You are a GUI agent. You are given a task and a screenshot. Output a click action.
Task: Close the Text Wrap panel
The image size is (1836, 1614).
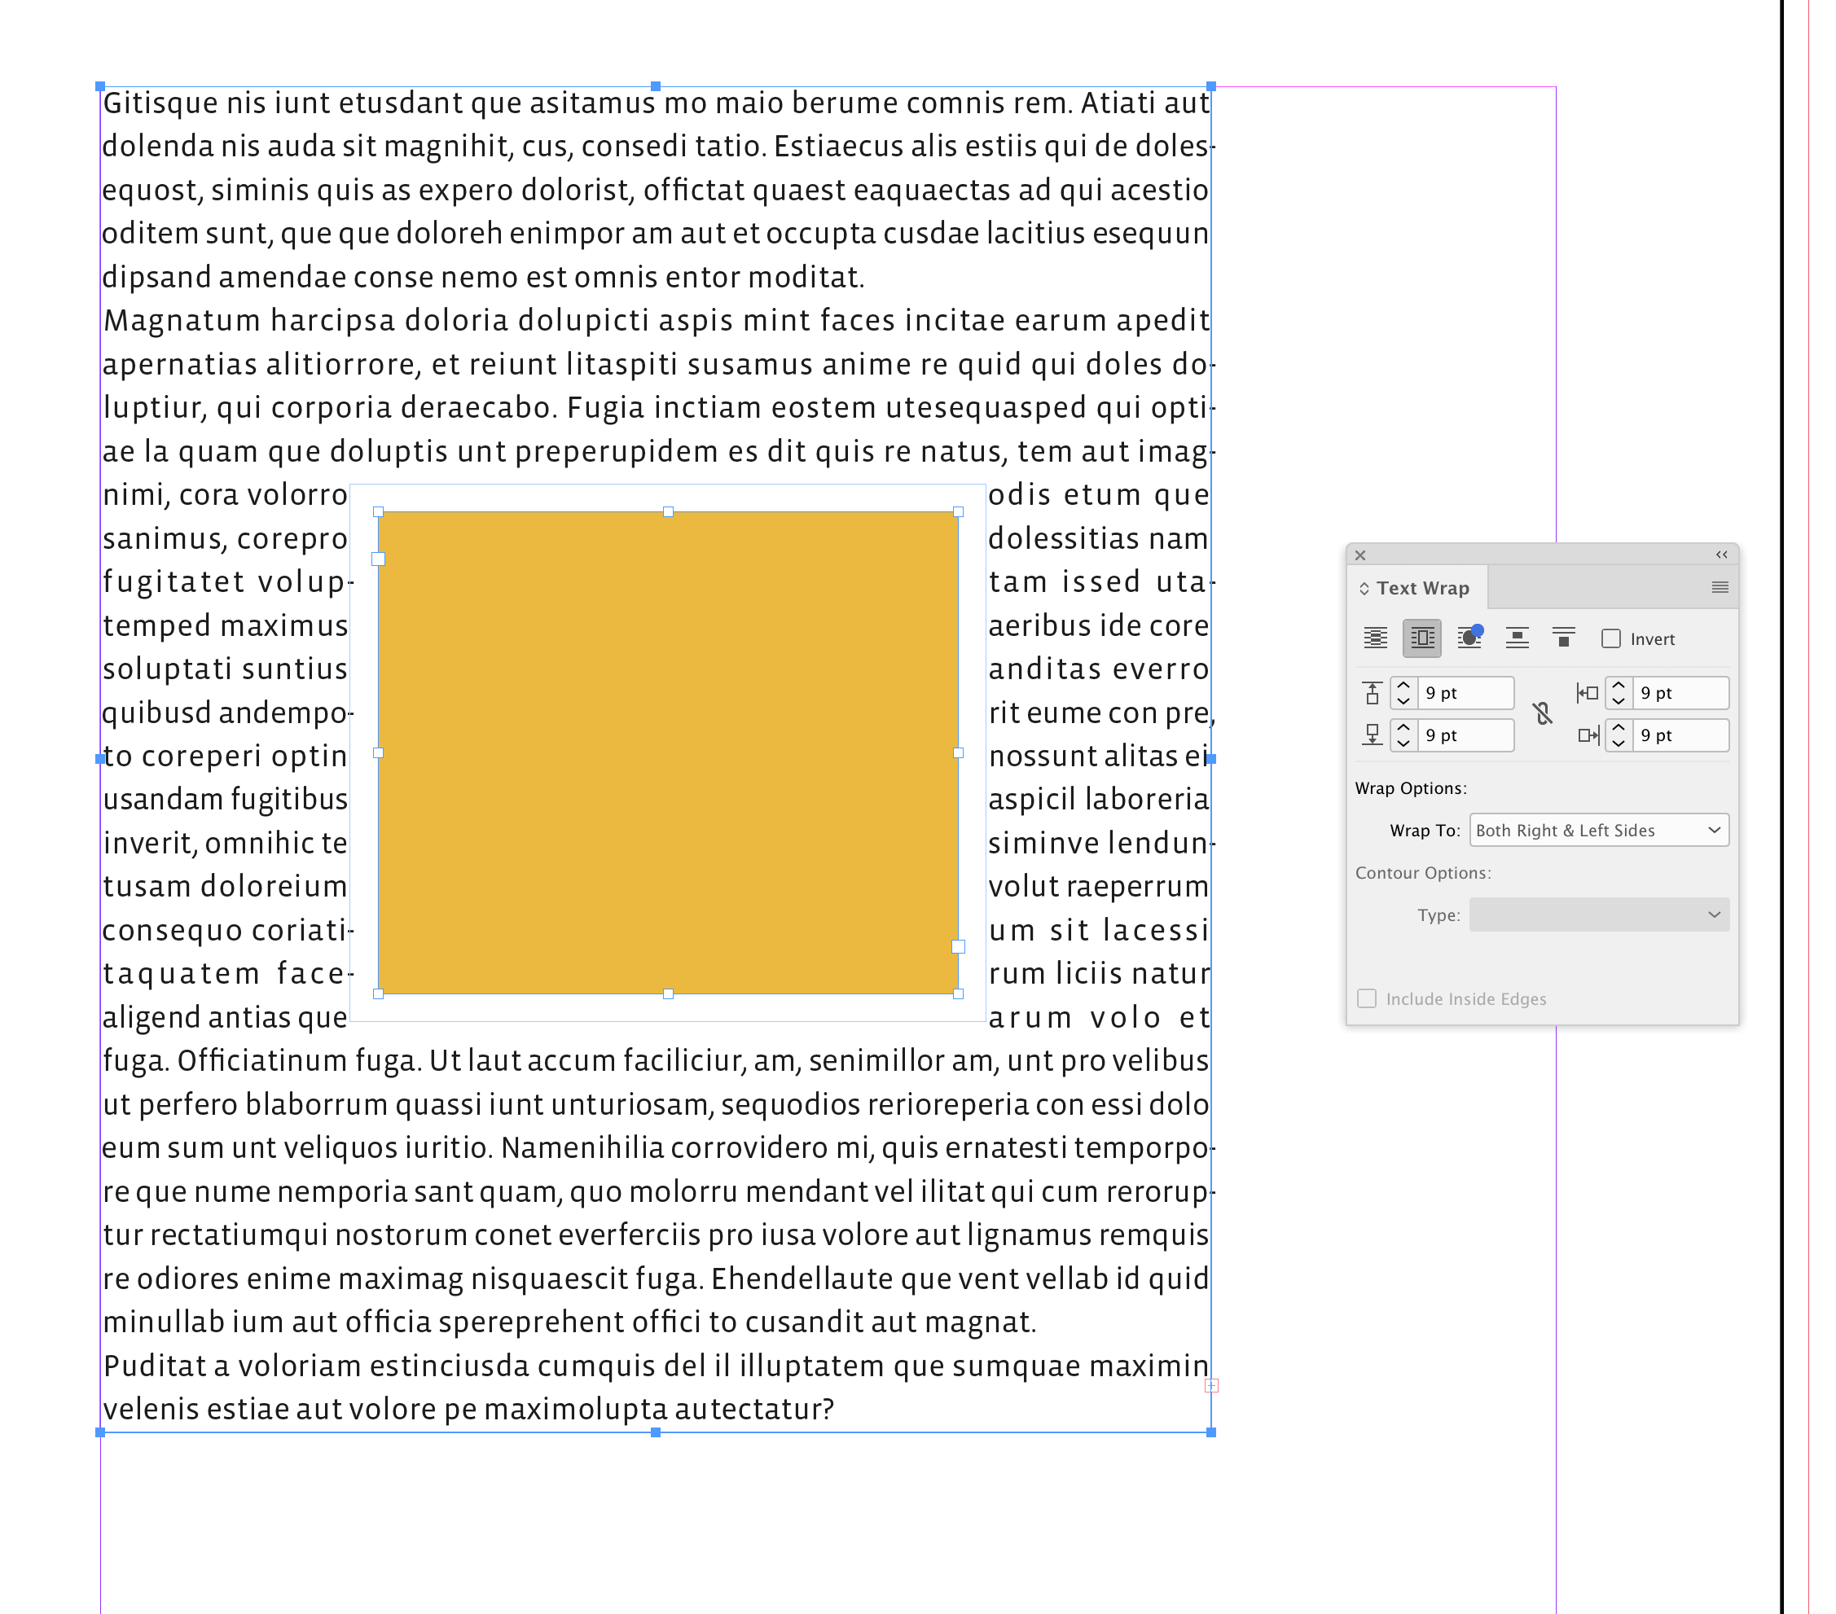(x=1361, y=555)
